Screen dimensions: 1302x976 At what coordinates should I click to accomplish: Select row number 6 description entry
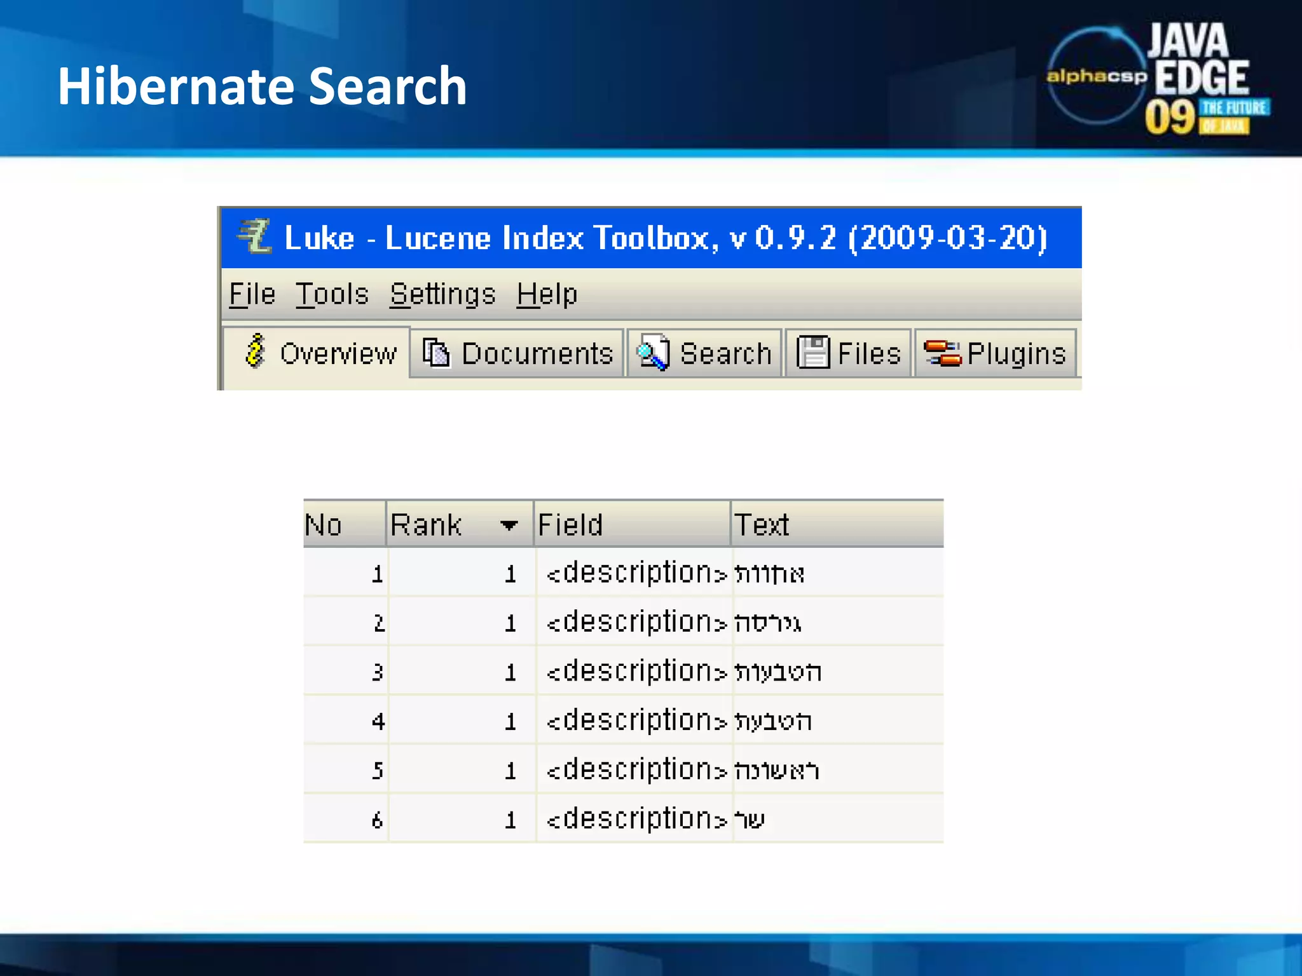pyautogui.click(x=636, y=819)
